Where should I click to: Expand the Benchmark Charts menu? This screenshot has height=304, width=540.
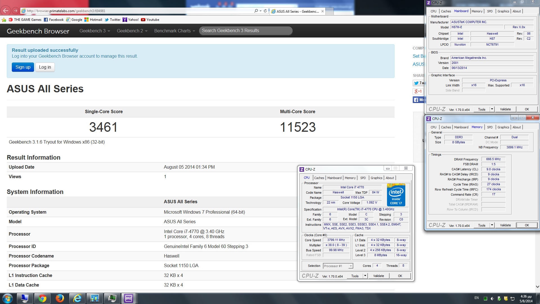coord(174,31)
